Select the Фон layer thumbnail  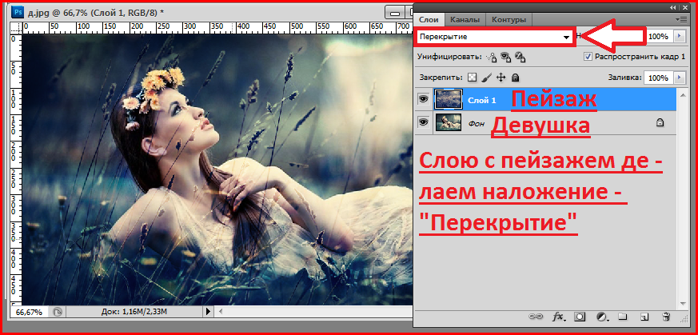[x=449, y=122]
